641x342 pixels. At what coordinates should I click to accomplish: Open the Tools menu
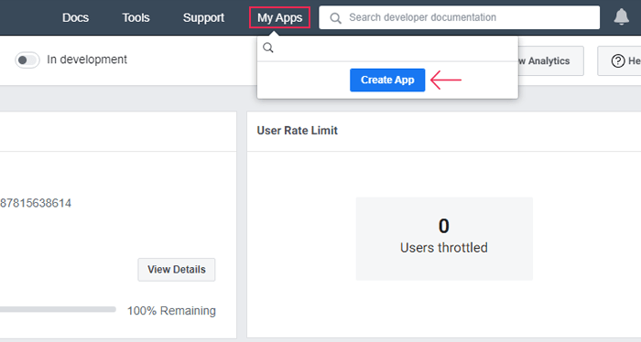click(136, 17)
